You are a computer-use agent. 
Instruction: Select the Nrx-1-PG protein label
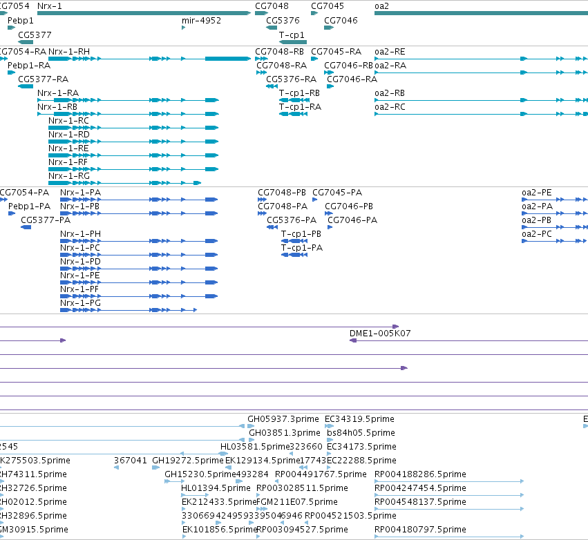coord(80,304)
